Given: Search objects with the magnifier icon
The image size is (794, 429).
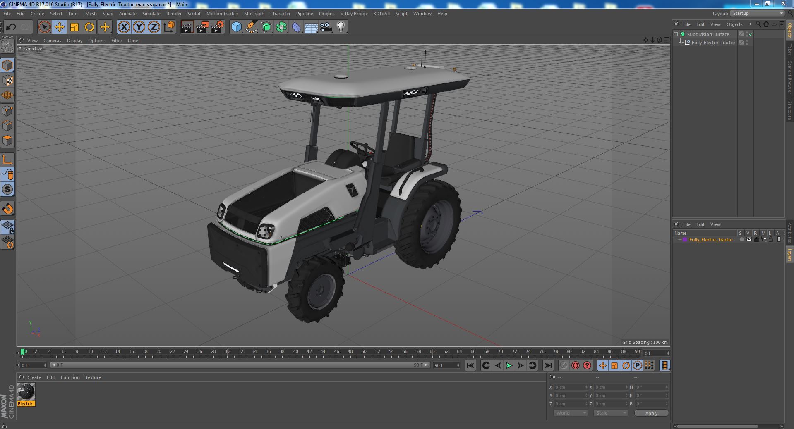Looking at the screenshot, I should [x=758, y=24].
